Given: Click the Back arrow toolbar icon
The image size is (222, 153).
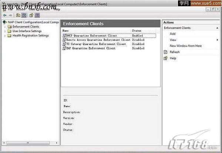Looking at the screenshot, I should 4,15.
